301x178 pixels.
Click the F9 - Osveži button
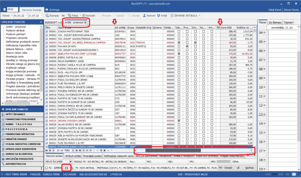tap(225, 168)
